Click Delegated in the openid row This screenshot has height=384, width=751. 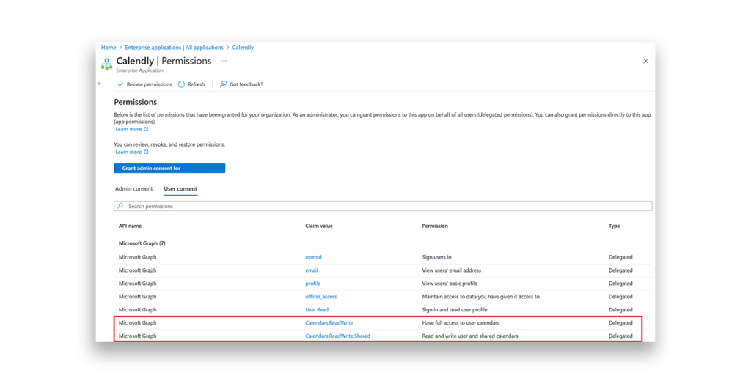tap(620, 257)
